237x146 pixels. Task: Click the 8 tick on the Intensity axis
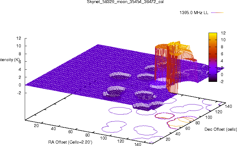pos(20,54)
